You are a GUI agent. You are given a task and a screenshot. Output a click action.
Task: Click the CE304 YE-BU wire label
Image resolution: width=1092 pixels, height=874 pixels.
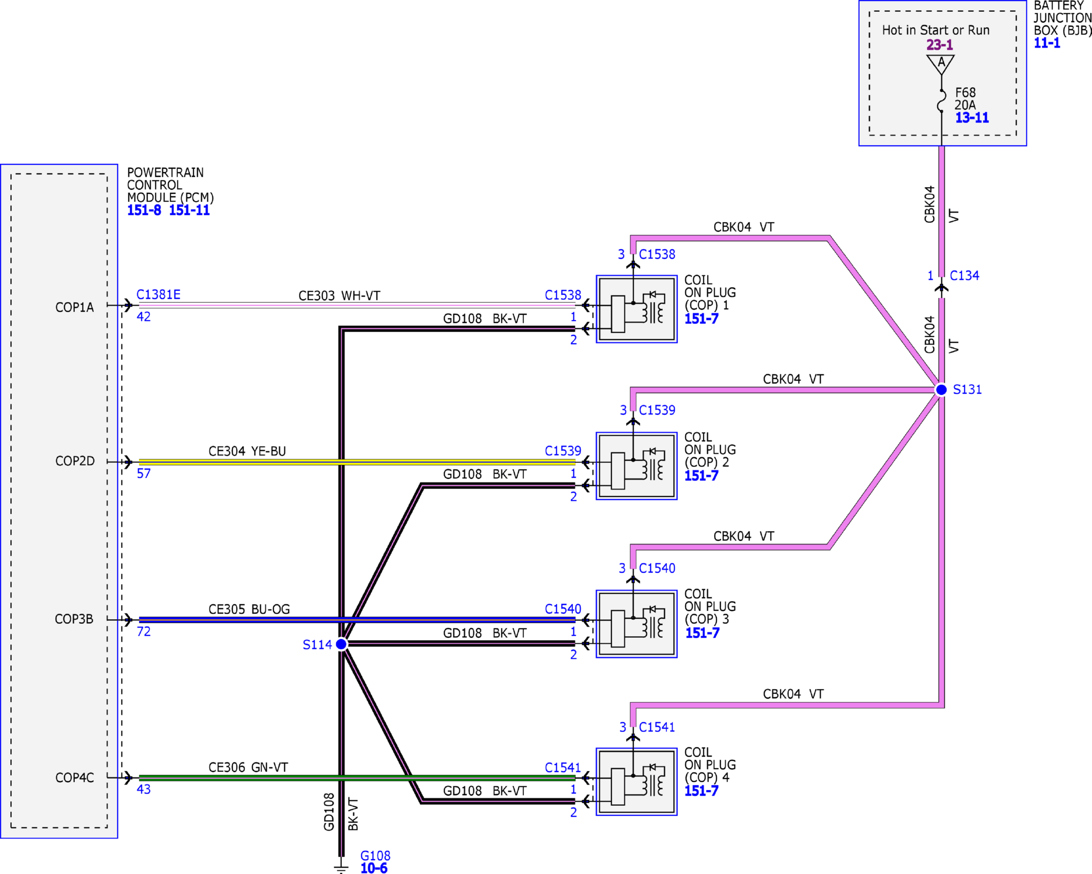coord(247,451)
